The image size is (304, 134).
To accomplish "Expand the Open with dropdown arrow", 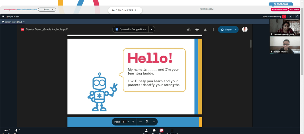I will point(152,29).
